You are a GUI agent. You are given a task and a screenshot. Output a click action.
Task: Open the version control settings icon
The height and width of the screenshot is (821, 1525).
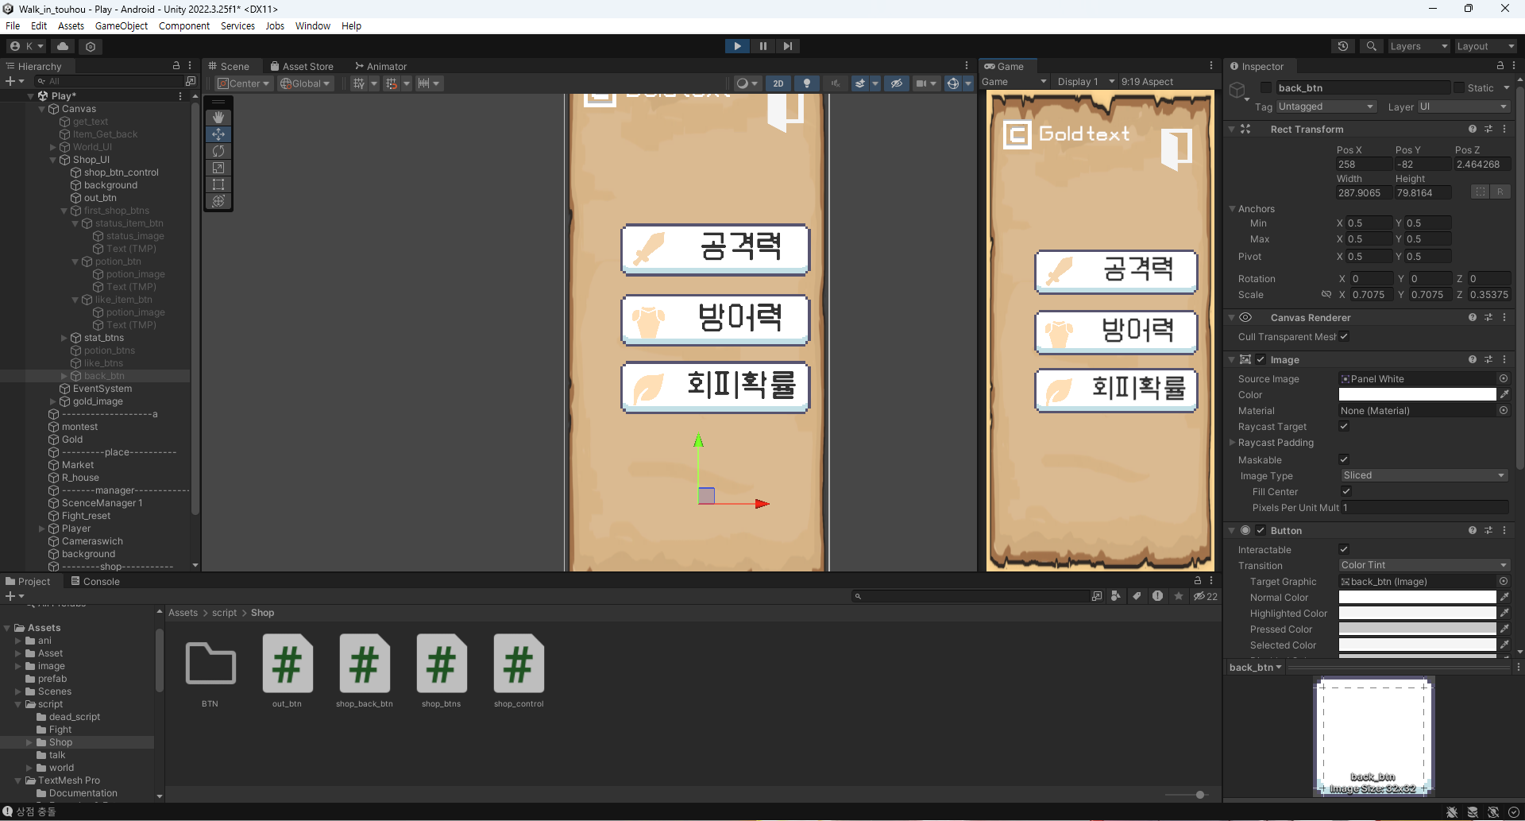point(91,46)
